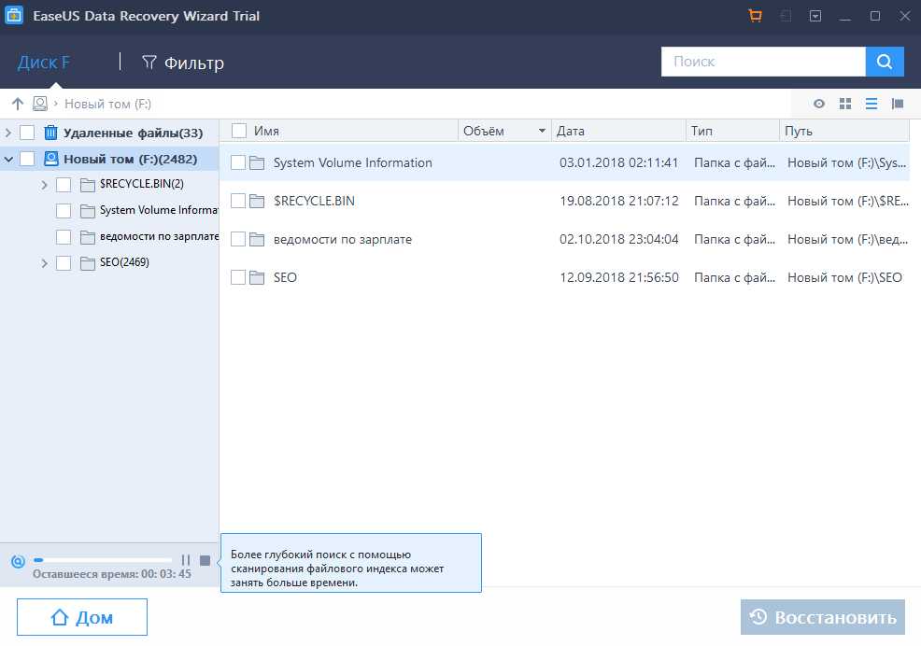Open the Объём column sort dropdown arrow

coord(541,131)
